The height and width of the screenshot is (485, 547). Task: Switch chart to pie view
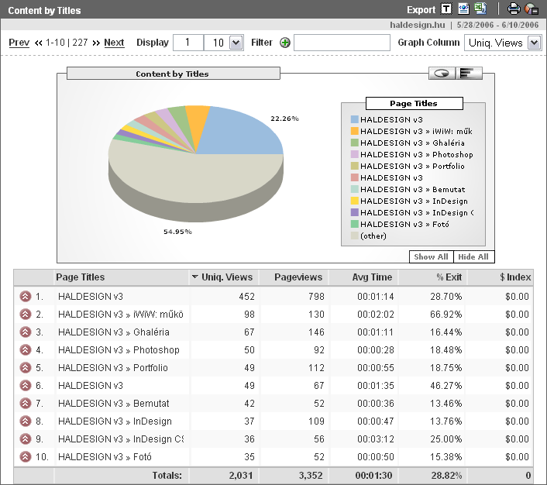coord(442,74)
